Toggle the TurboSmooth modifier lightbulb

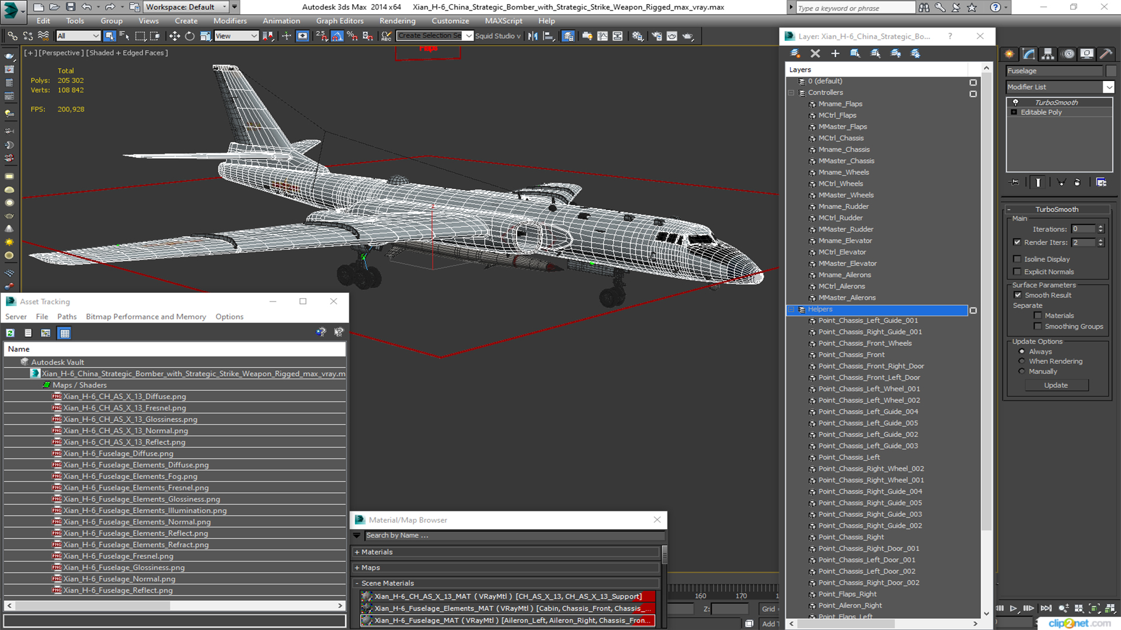1015,102
